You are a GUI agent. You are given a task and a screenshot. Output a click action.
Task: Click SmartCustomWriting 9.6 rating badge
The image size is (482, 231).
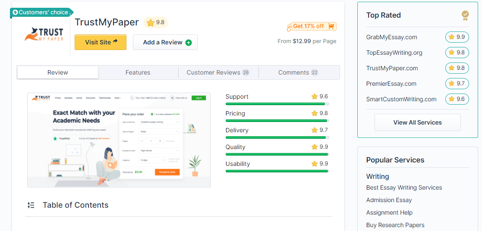[x=457, y=99]
